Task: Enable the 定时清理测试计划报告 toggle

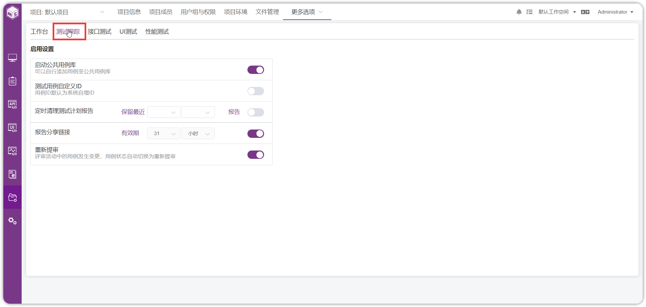Action: (x=256, y=112)
